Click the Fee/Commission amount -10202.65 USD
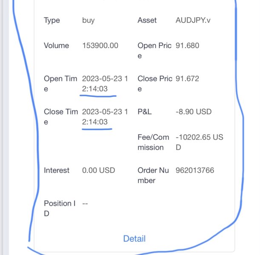This screenshot has width=260, height=255. [x=199, y=142]
